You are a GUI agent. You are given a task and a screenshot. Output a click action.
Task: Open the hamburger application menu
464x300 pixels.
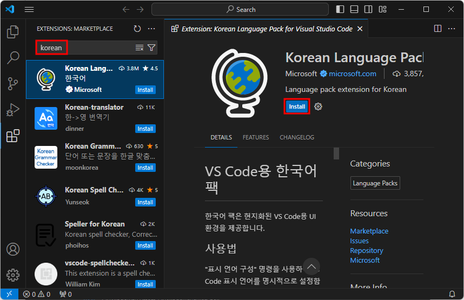point(29,10)
